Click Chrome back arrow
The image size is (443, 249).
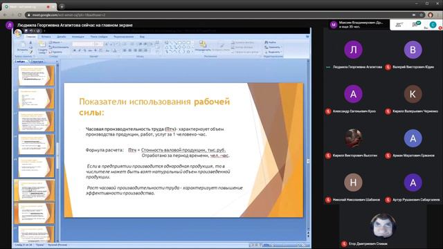pos(5,15)
